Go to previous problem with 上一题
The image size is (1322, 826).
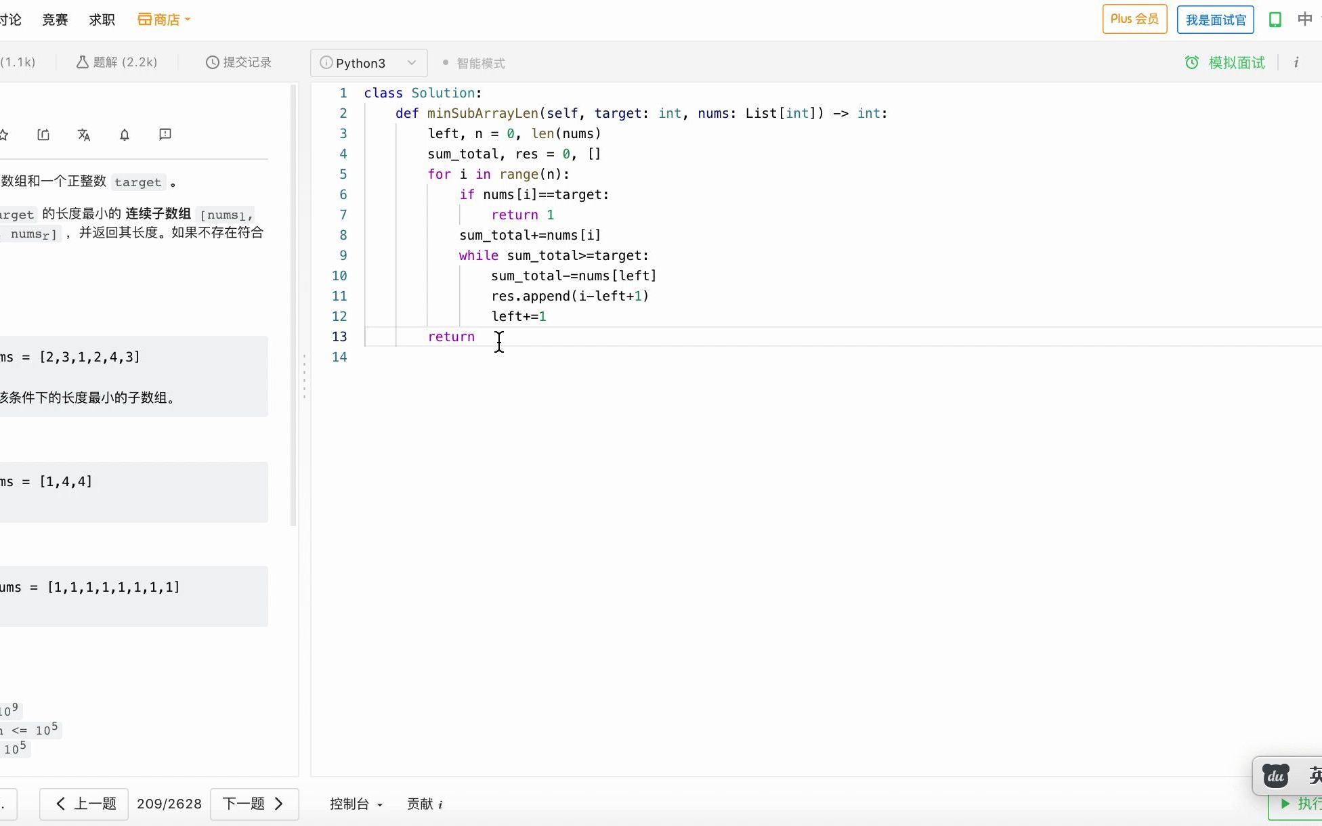(x=85, y=804)
